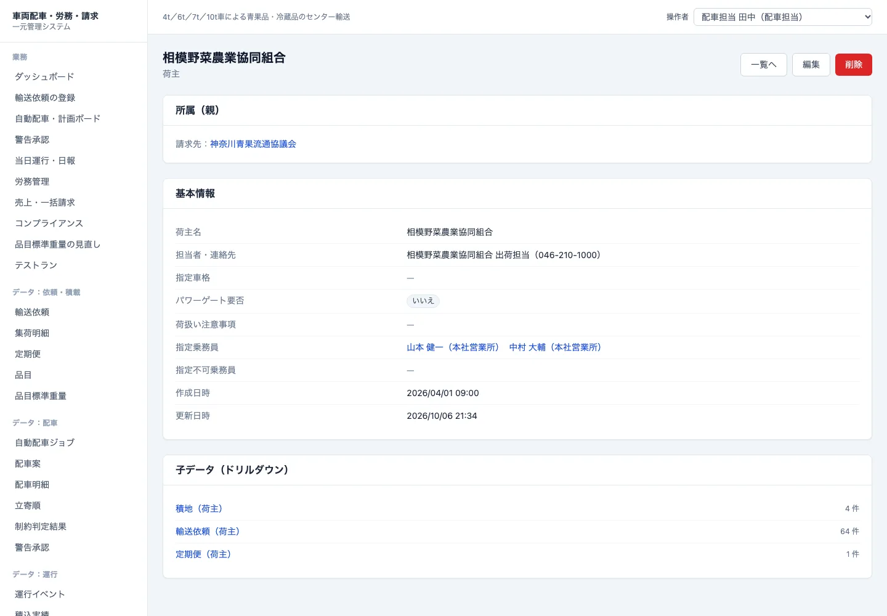Open 自動配車ジョブ in sidebar
This screenshot has height=616, width=887.
[x=45, y=443]
